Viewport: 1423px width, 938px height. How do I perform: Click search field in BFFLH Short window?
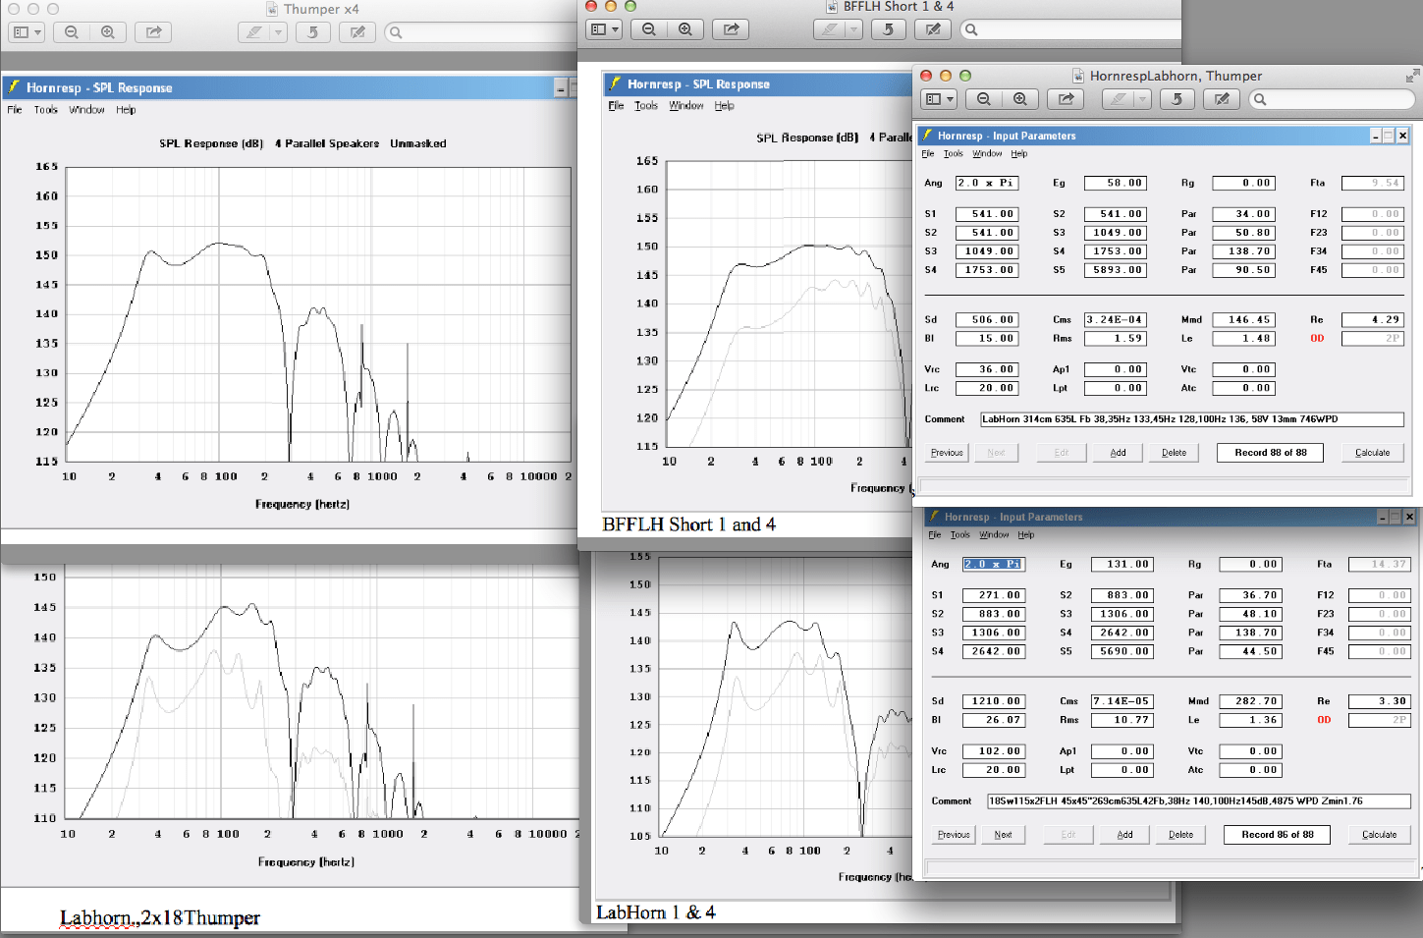(x=1070, y=29)
